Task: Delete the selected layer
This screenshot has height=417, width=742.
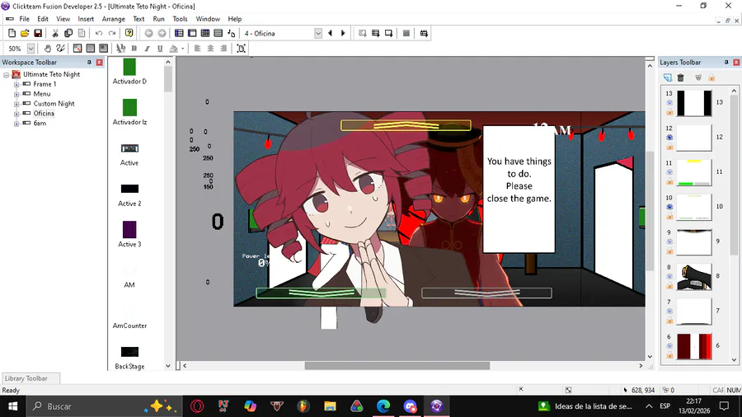Action: click(680, 77)
